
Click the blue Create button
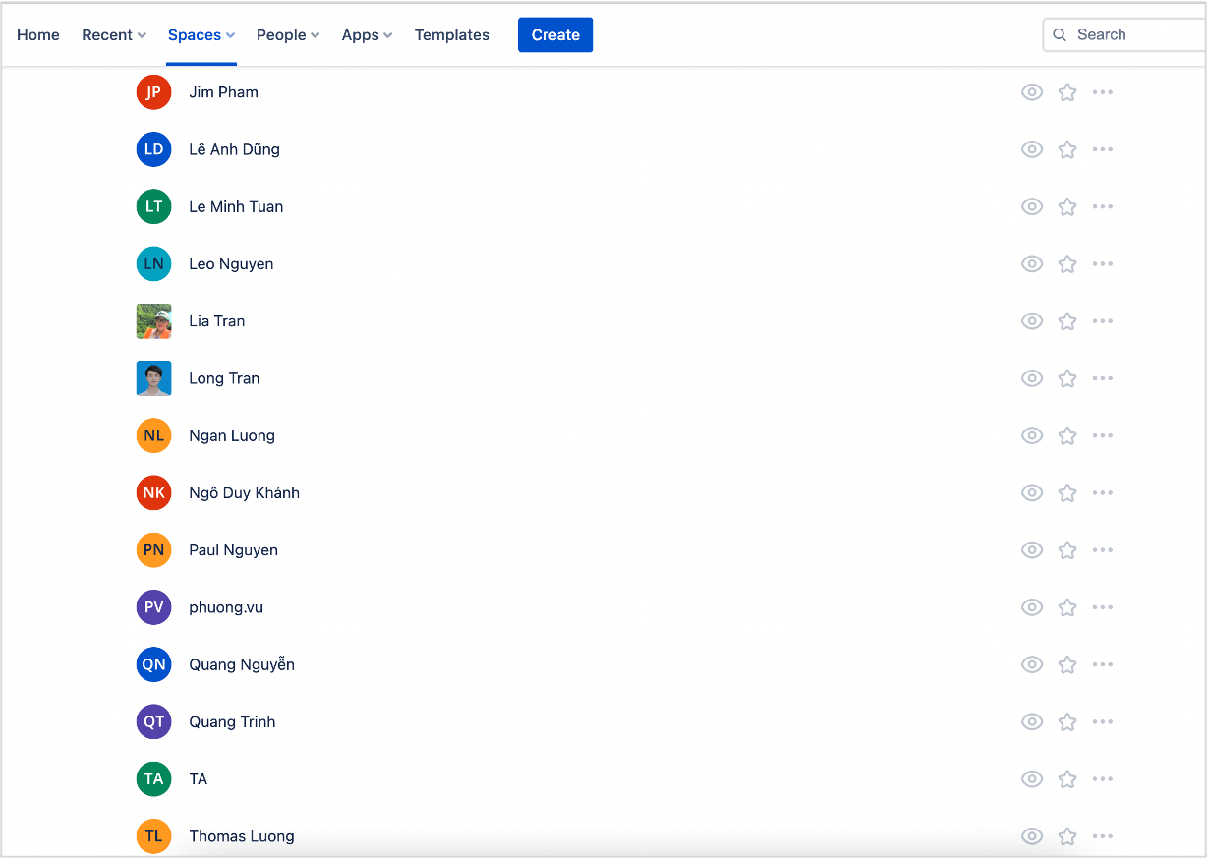tap(555, 35)
